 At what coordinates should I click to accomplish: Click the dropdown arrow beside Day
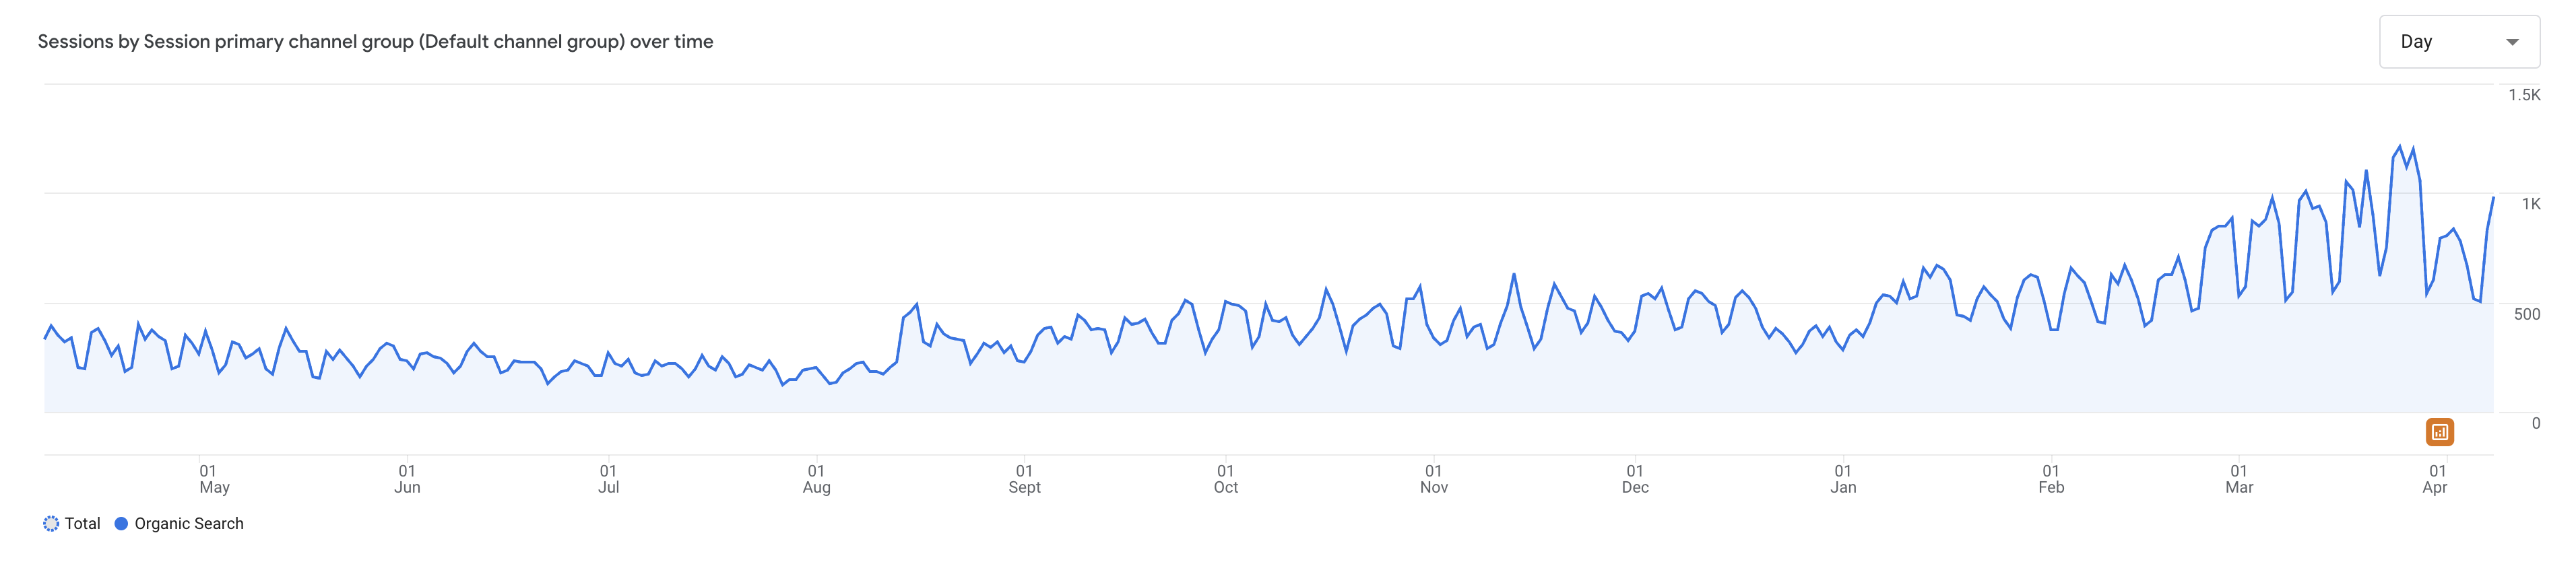(2511, 42)
